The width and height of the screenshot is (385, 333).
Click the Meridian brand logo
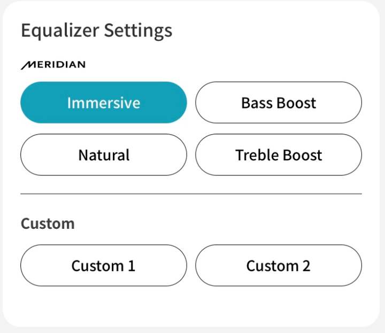[x=53, y=65]
